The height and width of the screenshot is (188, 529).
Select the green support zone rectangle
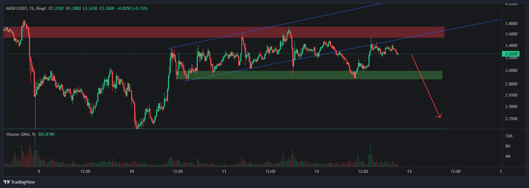[x=309, y=75]
